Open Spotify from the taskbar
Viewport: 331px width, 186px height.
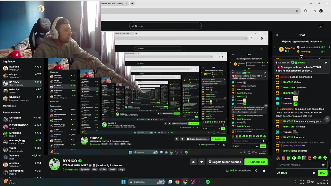pyautogui.click(x=208, y=182)
